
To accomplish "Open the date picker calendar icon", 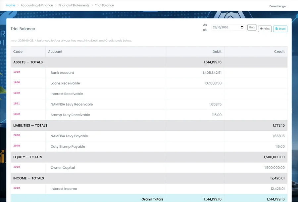I will 242,27.
